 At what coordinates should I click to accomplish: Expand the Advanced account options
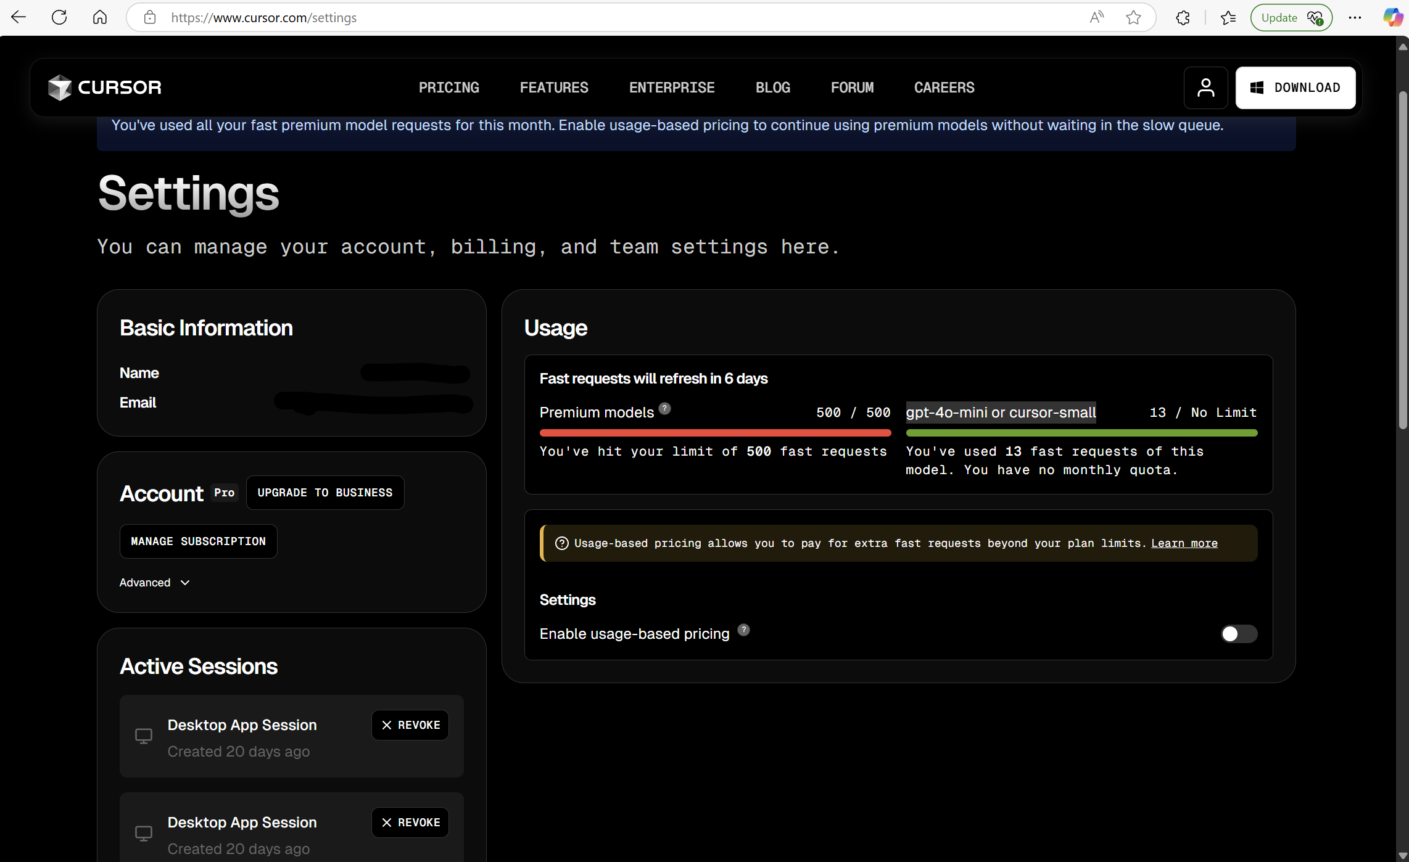(154, 583)
